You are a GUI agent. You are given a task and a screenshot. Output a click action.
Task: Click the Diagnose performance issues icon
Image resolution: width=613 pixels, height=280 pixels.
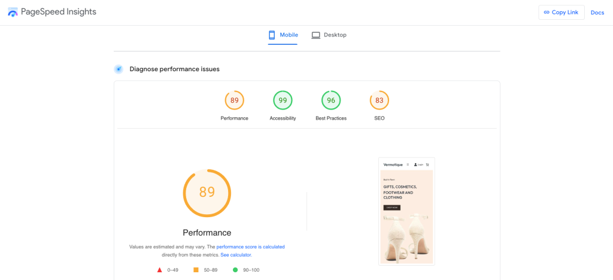click(x=119, y=69)
